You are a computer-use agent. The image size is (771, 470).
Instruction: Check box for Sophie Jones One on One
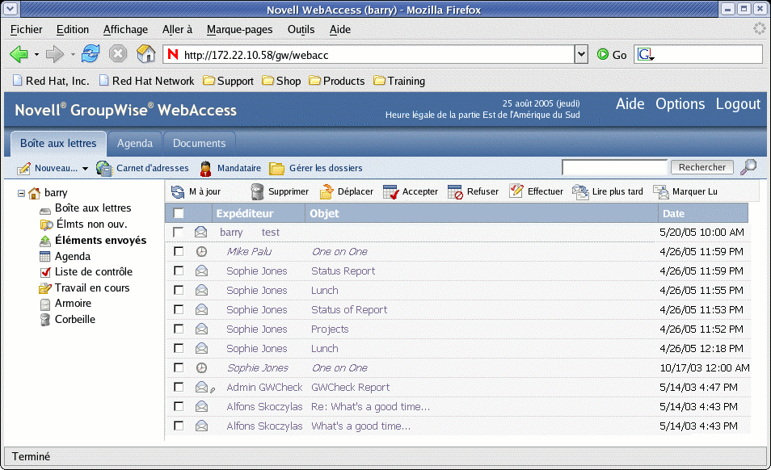click(179, 367)
